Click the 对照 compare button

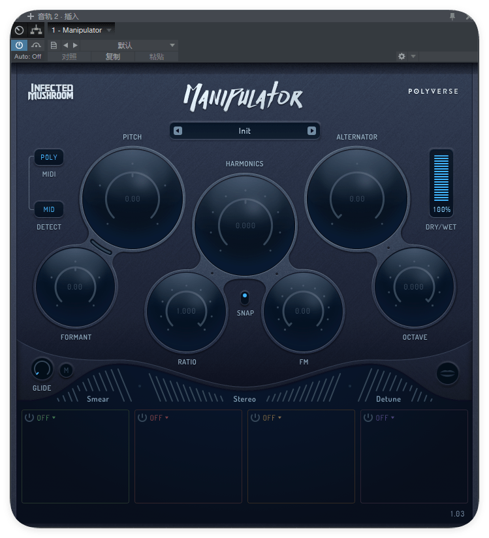click(69, 57)
